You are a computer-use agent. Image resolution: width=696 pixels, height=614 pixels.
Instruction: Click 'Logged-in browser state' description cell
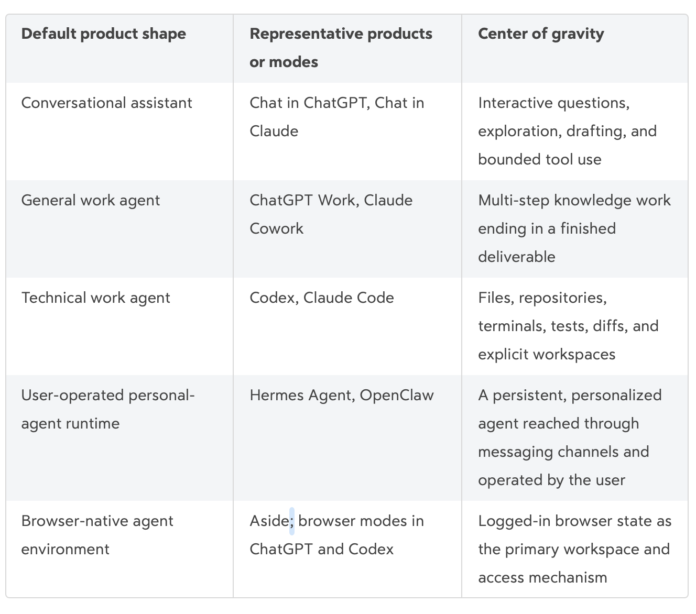click(575, 549)
